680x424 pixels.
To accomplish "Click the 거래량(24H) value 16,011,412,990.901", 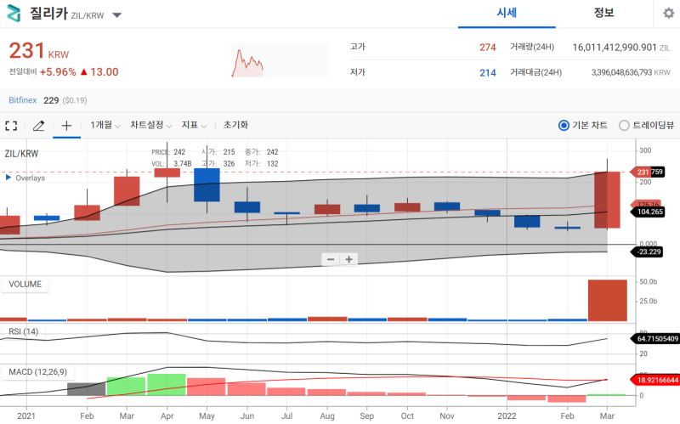I will click(x=615, y=48).
